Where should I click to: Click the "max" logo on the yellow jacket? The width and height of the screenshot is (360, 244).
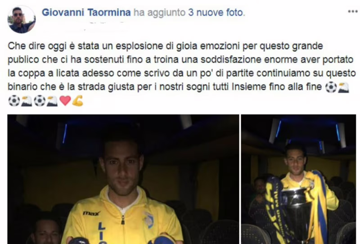click(91, 213)
